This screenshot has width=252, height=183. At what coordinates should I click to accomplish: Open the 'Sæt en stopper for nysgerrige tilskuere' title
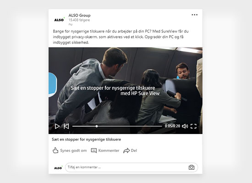(x=86, y=140)
